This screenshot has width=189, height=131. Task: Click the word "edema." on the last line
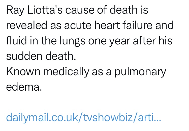click(23, 87)
